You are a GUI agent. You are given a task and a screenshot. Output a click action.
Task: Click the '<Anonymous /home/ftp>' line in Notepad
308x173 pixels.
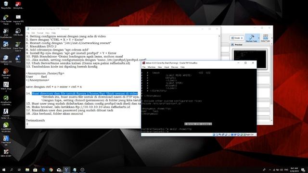point(45,74)
